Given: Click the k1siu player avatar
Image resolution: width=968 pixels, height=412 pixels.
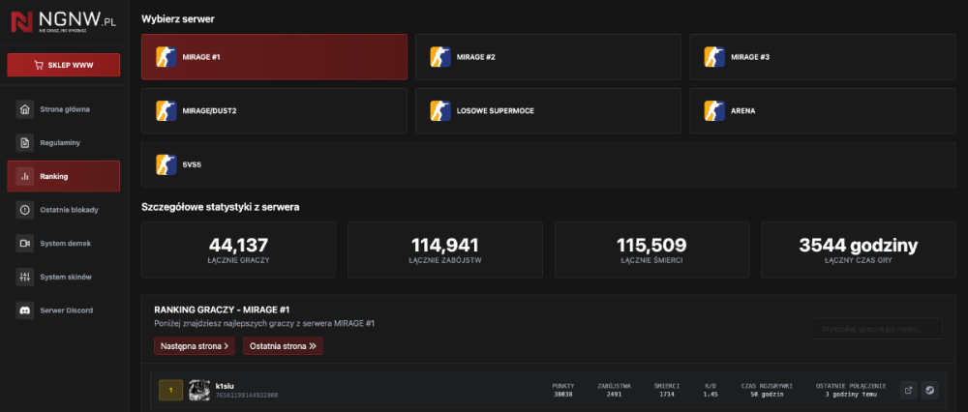Looking at the screenshot, I should (199, 391).
